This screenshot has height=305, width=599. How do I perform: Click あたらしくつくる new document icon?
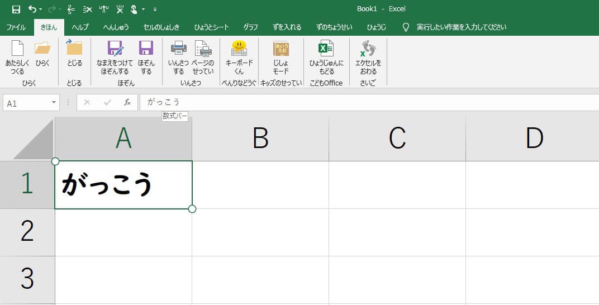coord(17,49)
